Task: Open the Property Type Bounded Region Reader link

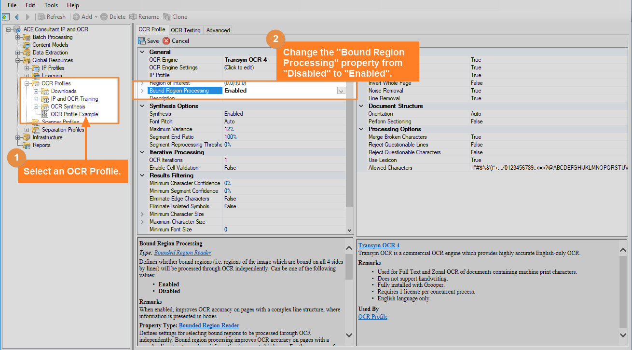Action: point(209,325)
